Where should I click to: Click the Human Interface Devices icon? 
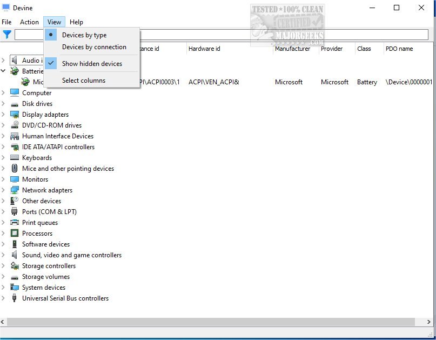15,136
